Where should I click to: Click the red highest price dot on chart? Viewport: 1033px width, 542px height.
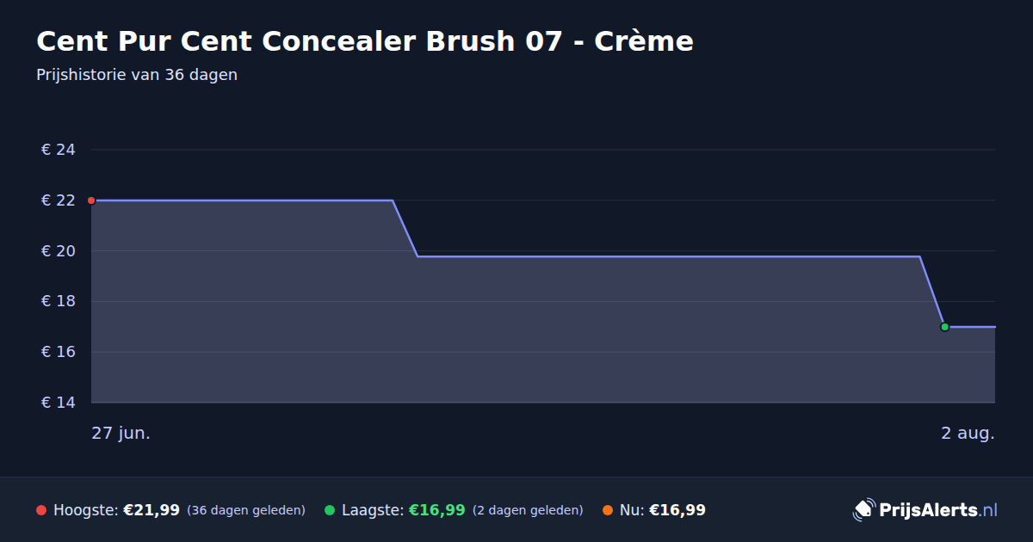coord(91,200)
